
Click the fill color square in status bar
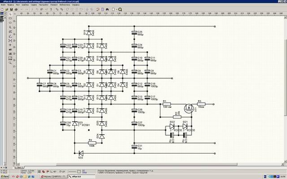pos(79,171)
